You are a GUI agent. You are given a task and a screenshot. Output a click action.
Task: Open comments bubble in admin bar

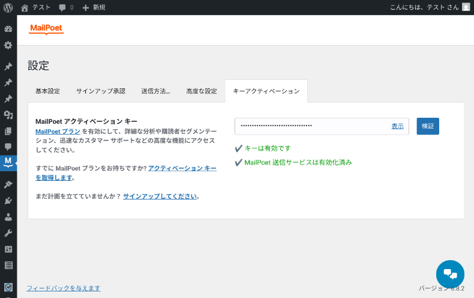[x=62, y=8]
